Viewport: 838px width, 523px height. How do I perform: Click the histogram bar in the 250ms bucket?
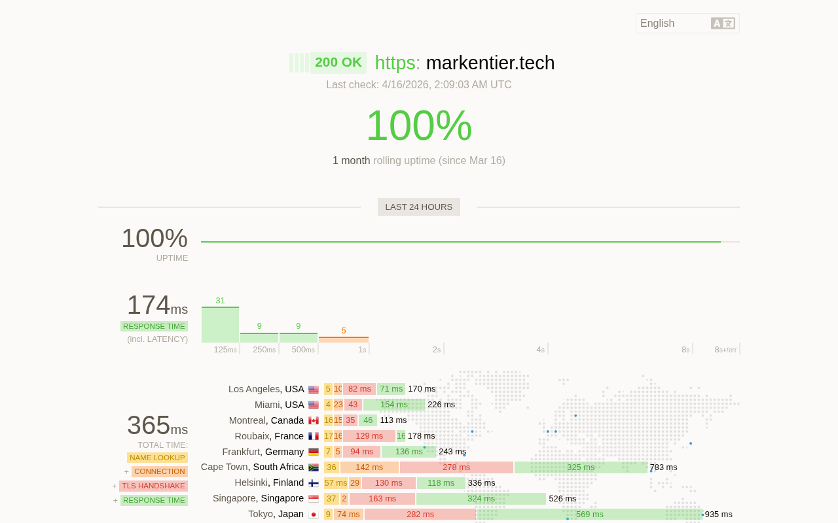(x=259, y=337)
